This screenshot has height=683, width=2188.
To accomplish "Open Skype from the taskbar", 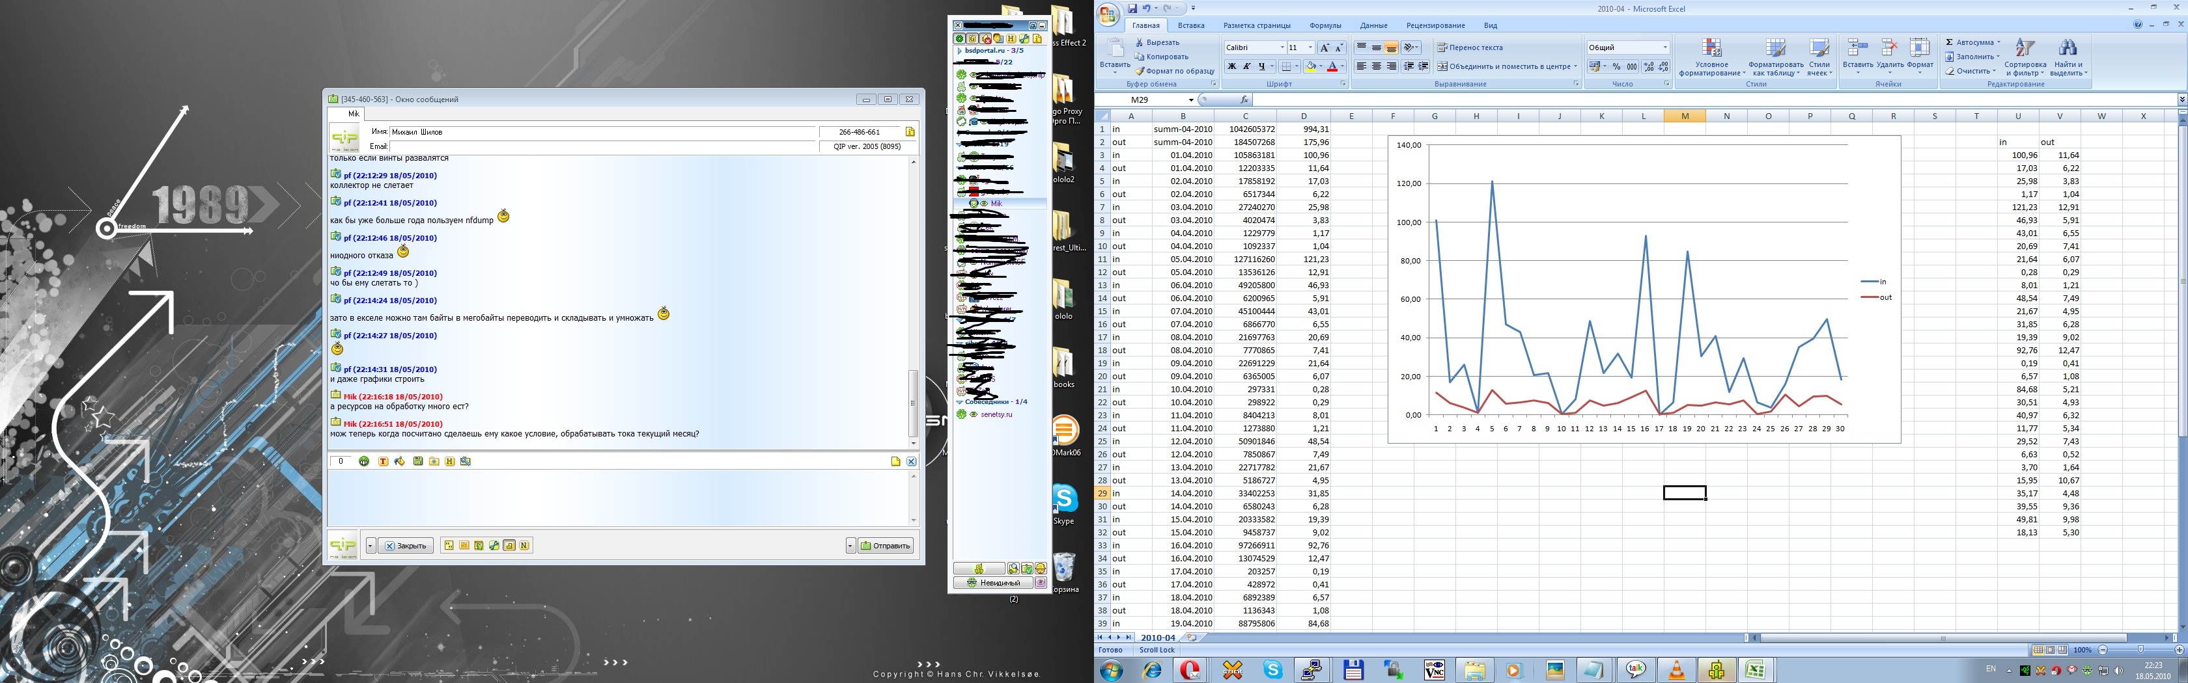I will tap(1272, 670).
